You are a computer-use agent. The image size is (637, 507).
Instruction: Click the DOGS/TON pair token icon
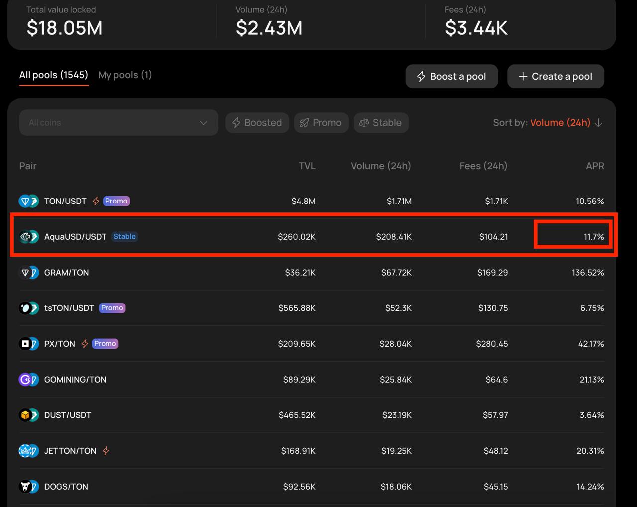pyautogui.click(x=28, y=487)
